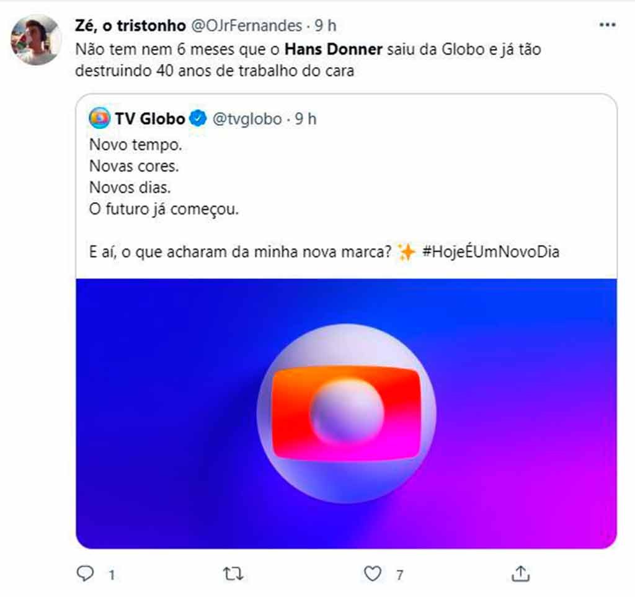Open the three-dot more options menu
This screenshot has height=597, width=635.
coord(608,25)
